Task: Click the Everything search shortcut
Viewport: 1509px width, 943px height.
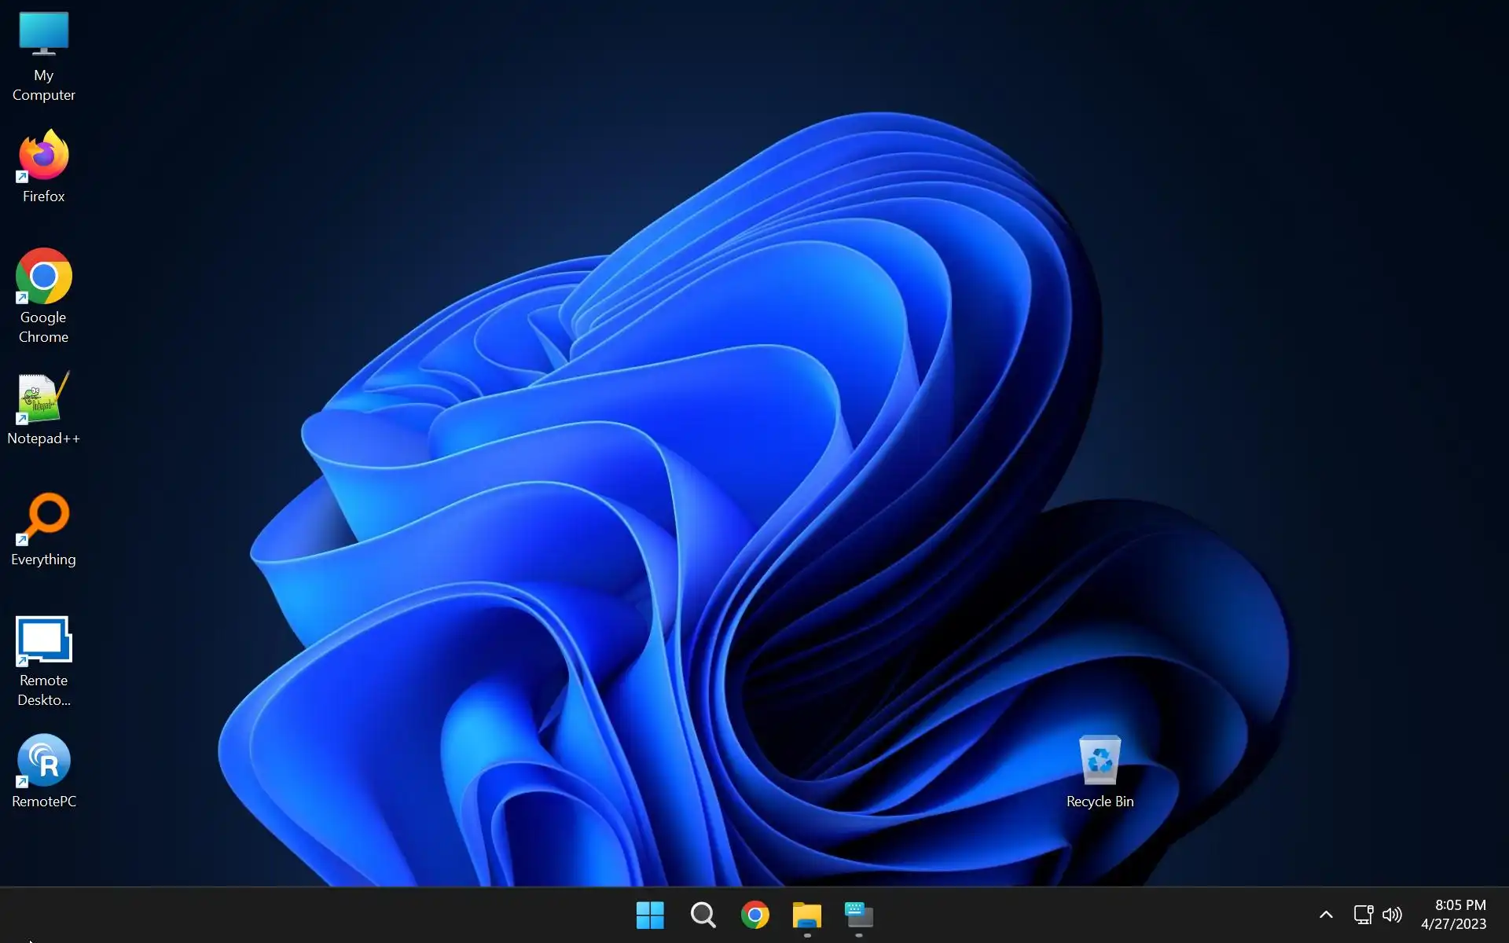Action: click(43, 519)
